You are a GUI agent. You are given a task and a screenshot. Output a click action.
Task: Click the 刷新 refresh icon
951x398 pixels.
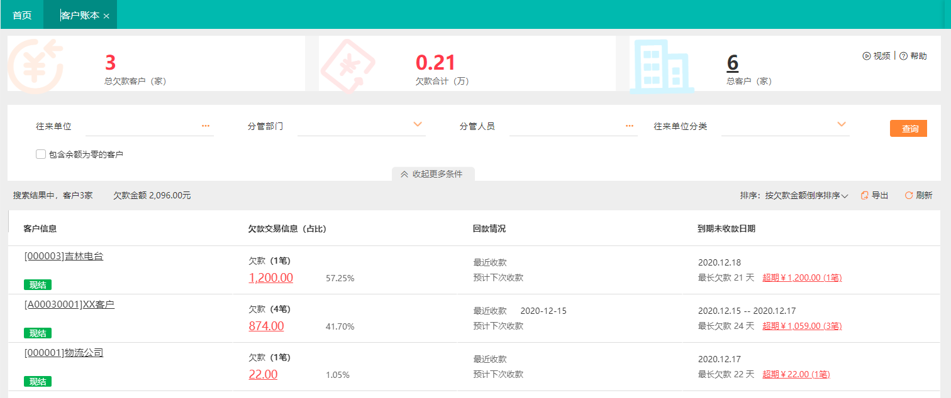point(909,196)
